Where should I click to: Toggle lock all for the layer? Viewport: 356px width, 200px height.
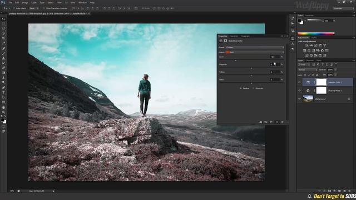click(x=317, y=75)
